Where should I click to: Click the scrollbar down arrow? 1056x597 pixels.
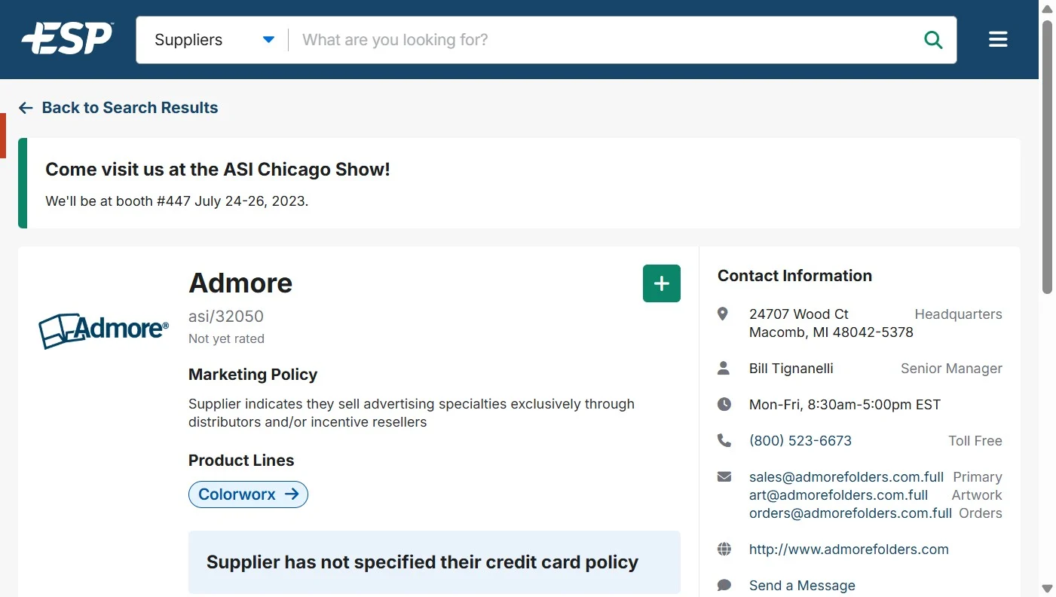(1047, 589)
